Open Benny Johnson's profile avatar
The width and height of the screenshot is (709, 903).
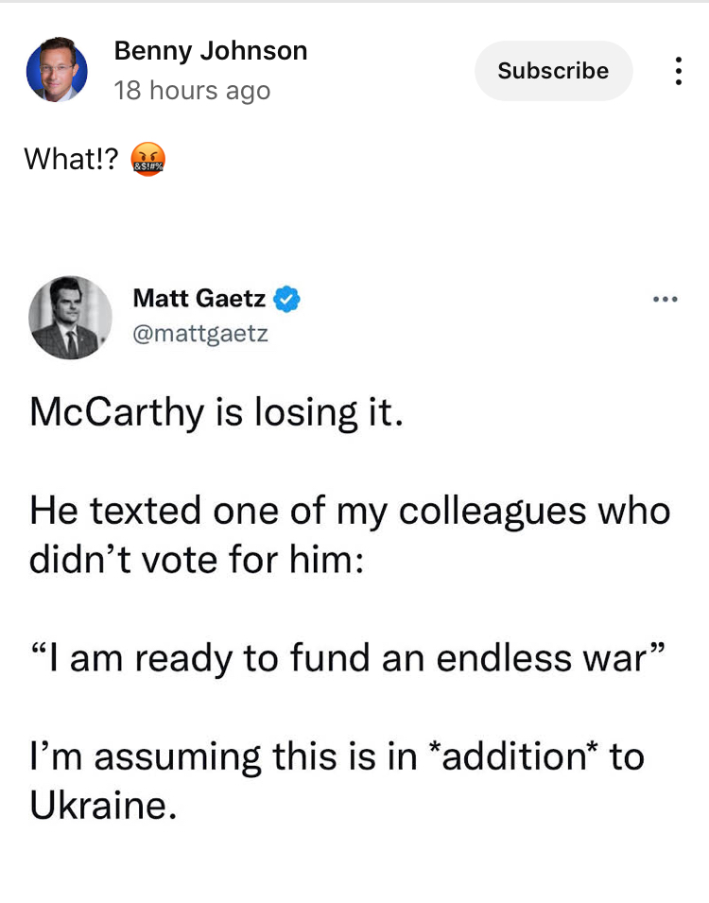pyautogui.click(x=57, y=71)
